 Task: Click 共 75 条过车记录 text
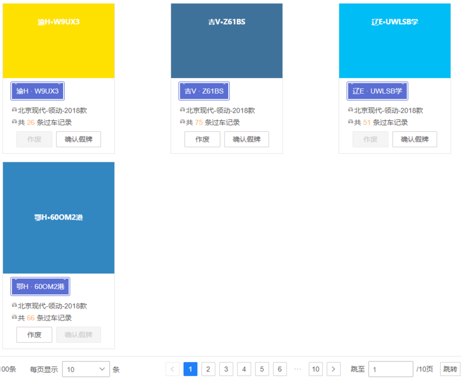coord(213,122)
